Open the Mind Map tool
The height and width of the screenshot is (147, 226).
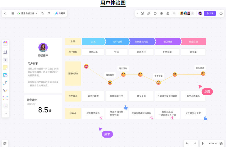(x=5, y=98)
